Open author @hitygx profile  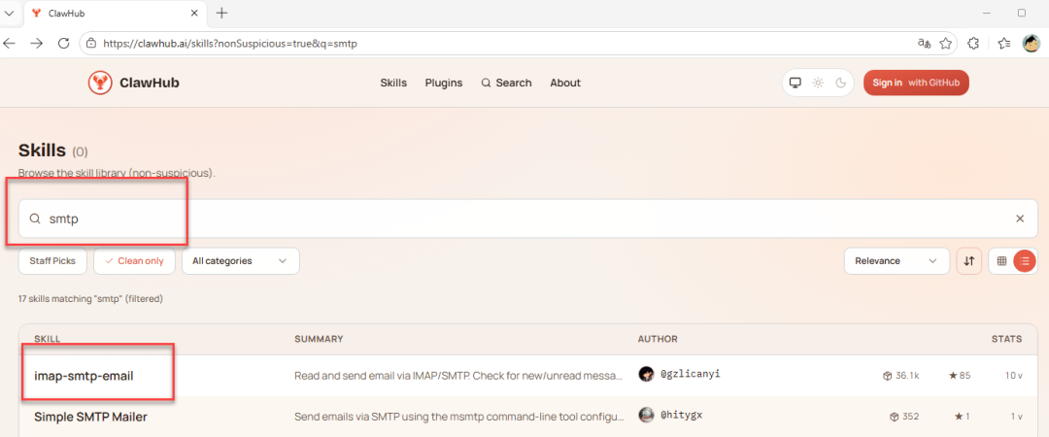681,416
